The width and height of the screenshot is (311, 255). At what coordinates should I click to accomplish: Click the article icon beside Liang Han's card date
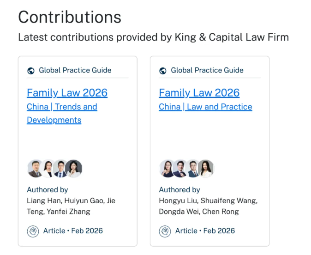33,231
